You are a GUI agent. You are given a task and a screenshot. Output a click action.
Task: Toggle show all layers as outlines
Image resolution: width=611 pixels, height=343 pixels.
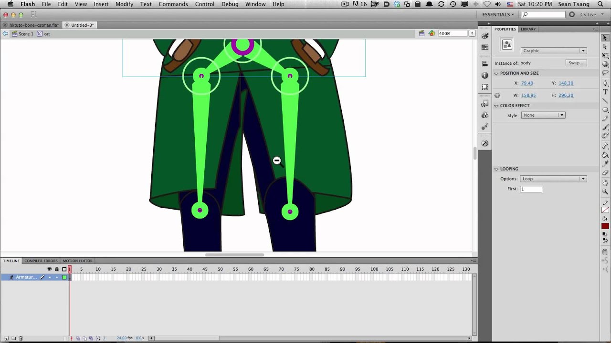pos(64,269)
